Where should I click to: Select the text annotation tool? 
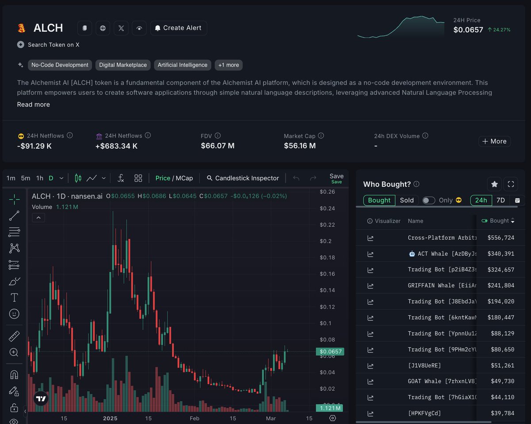pyautogui.click(x=14, y=297)
